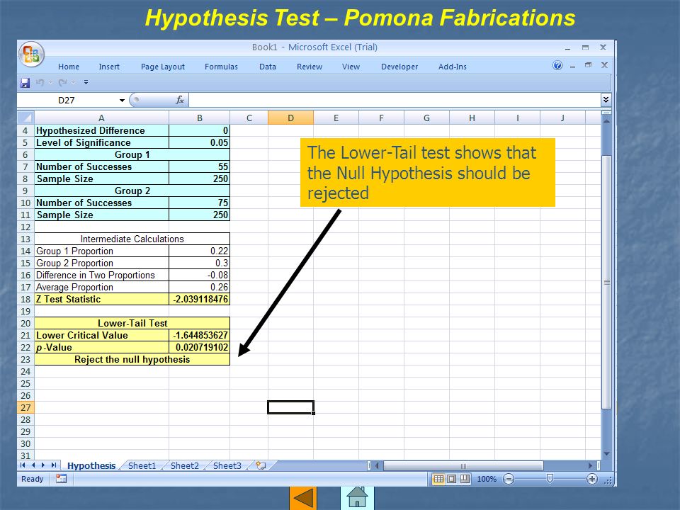680x510 pixels.
Task: Go to first sheet navigation arrow
Action: (23, 465)
